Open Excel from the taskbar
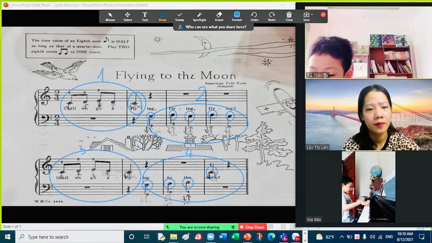The height and width of the screenshot is (243, 432). click(235, 237)
